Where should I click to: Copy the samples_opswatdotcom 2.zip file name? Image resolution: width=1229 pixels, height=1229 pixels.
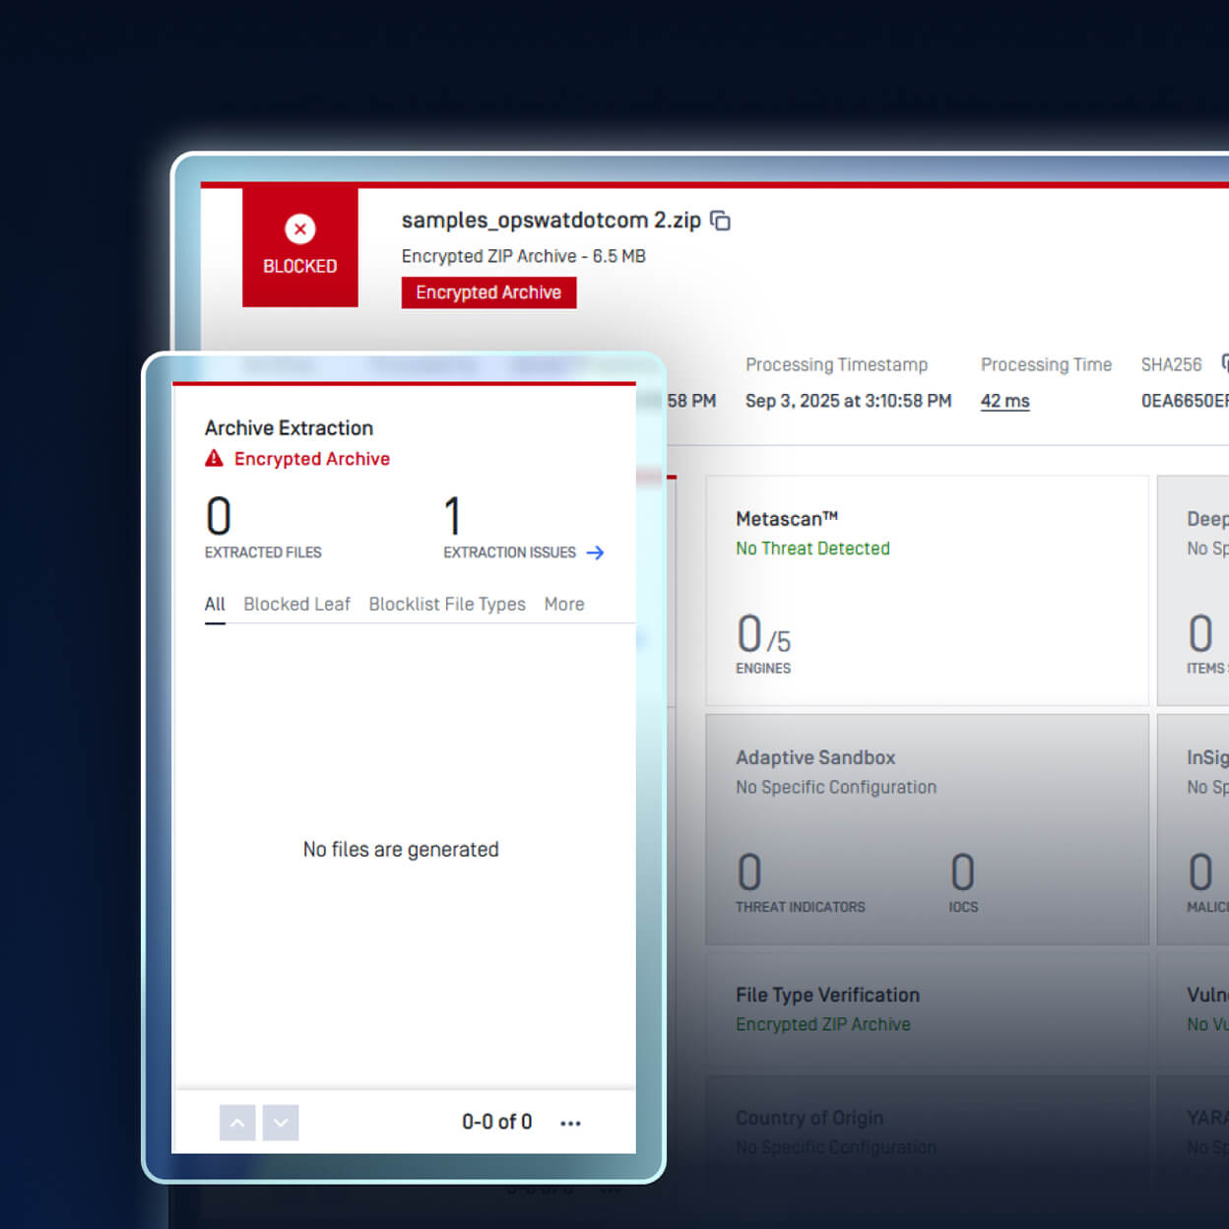721,221
